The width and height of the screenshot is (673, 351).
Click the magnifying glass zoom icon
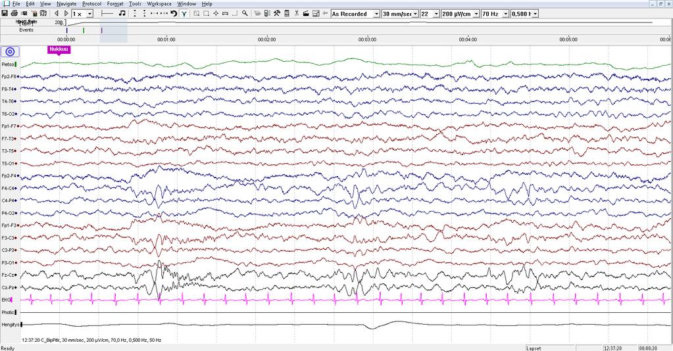[245, 13]
